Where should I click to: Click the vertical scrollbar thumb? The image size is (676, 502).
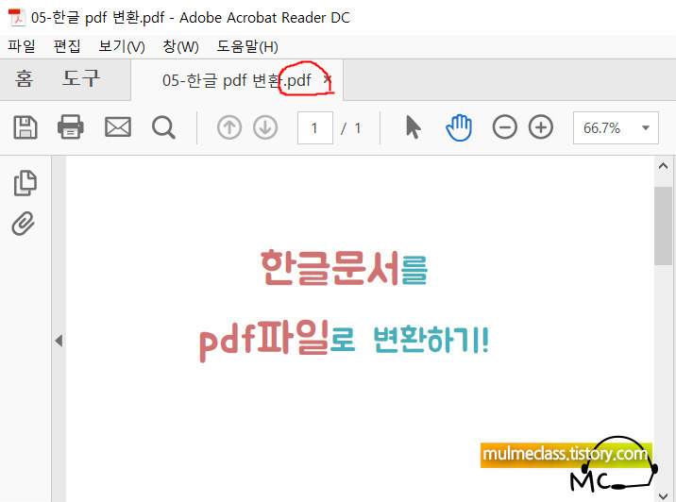[x=663, y=226]
